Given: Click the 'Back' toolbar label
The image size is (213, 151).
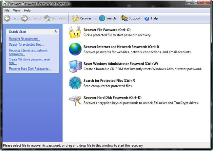Looking at the screenshot, I should (15, 18).
